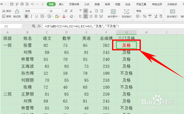Open Print Preview from quick access toolbar

(27, 4)
